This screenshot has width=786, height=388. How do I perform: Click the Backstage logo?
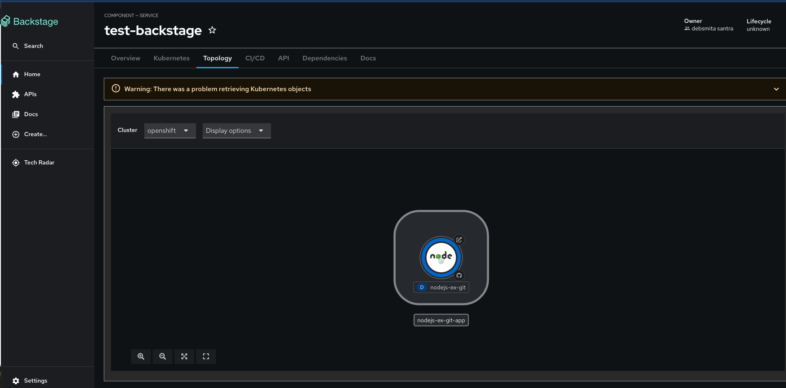30,21
